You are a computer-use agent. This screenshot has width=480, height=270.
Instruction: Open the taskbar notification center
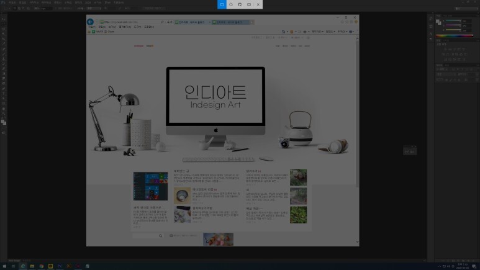(474, 266)
